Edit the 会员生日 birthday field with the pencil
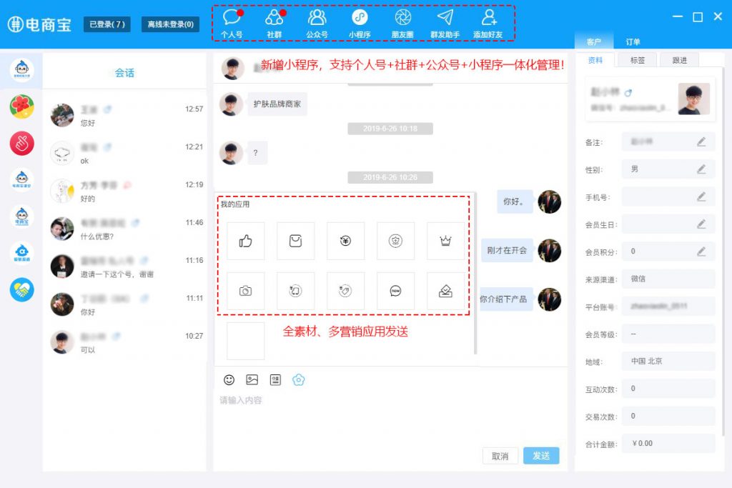 tap(701, 224)
